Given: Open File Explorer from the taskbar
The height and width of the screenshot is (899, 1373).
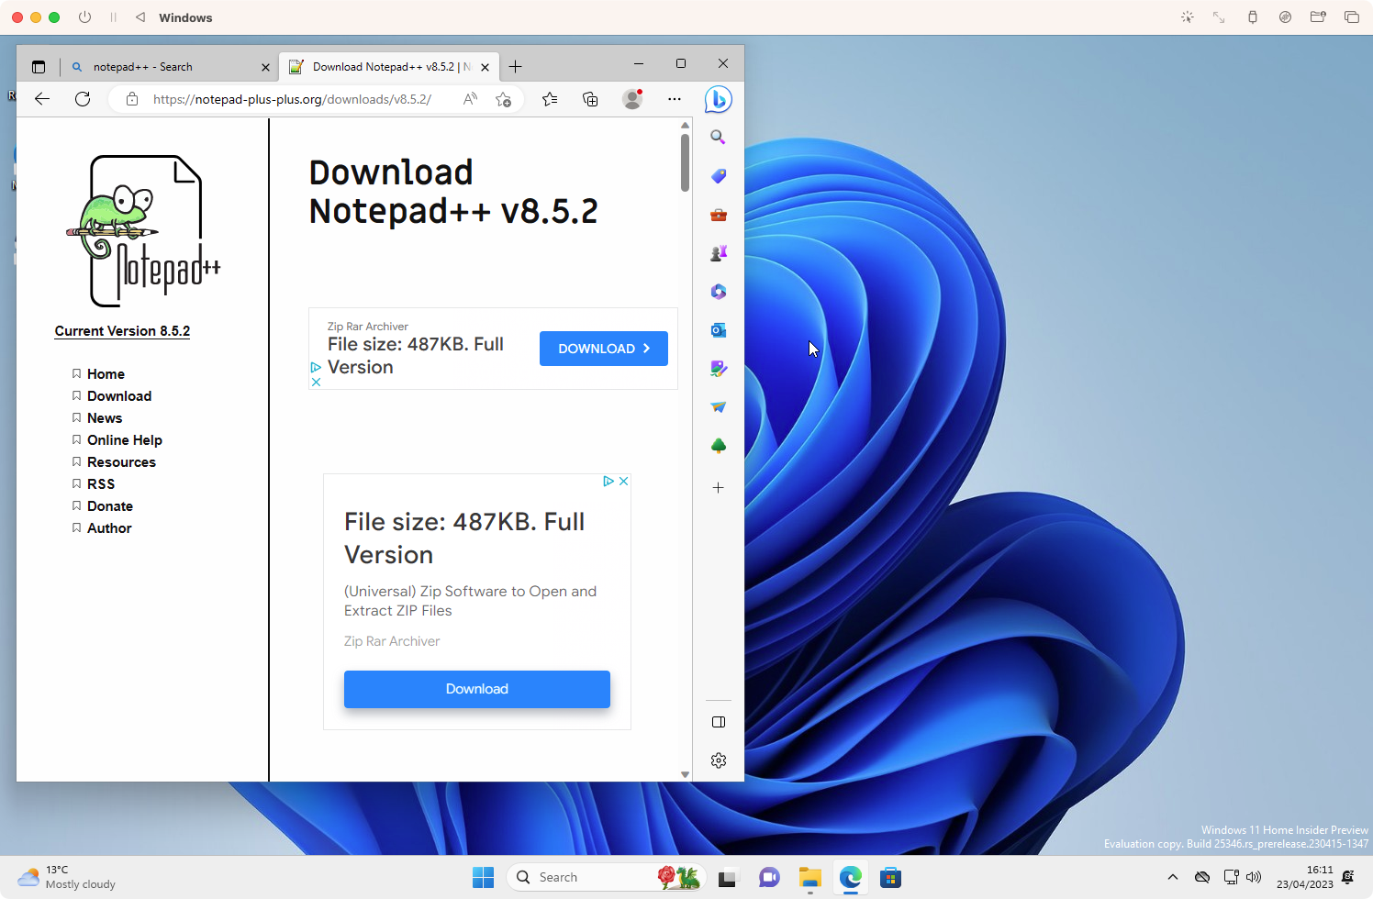Looking at the screenshot, I should (x=809, y=878).
